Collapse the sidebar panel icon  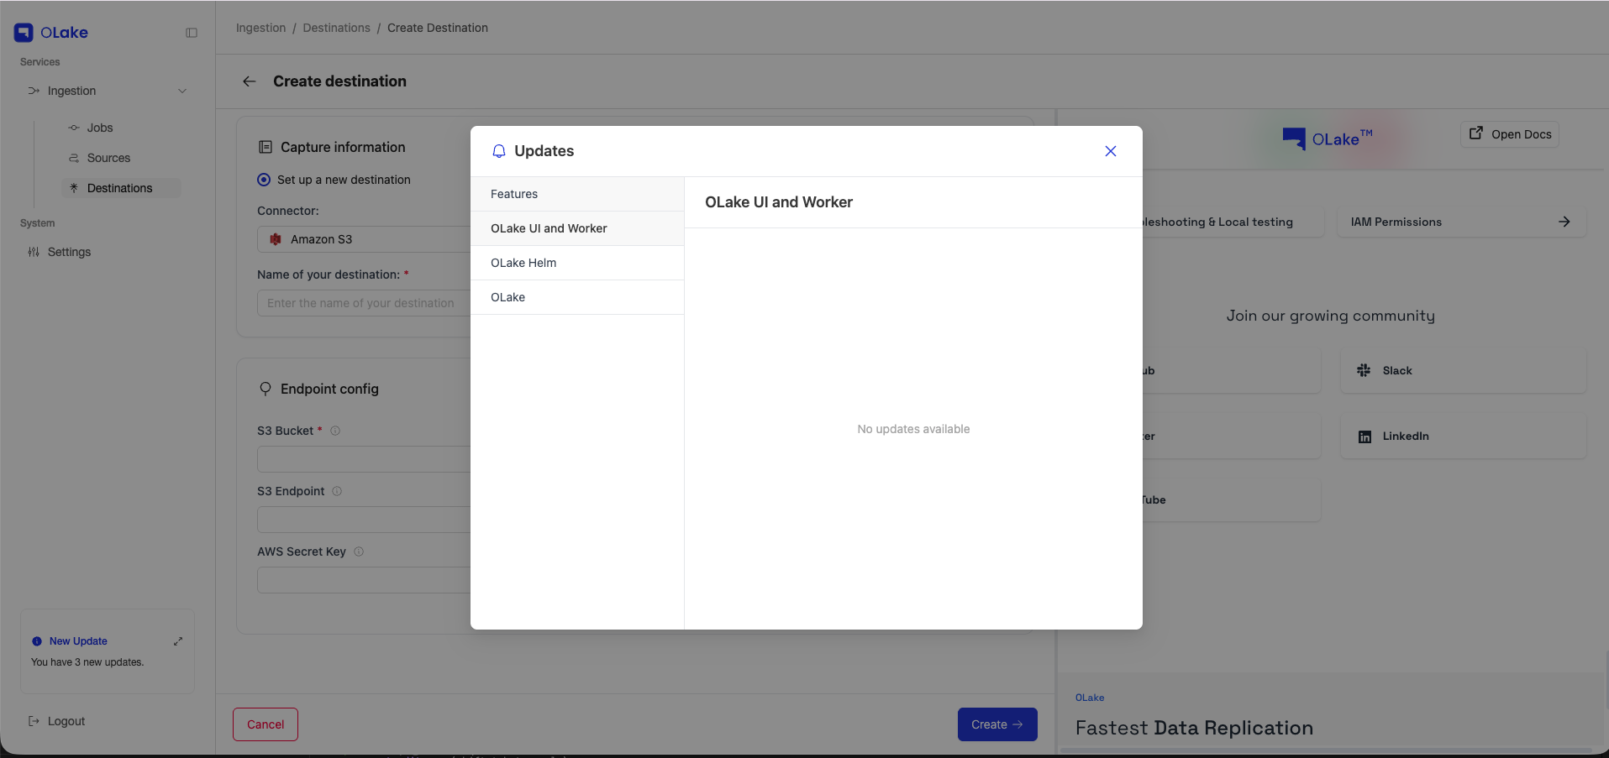pos(192,33)
